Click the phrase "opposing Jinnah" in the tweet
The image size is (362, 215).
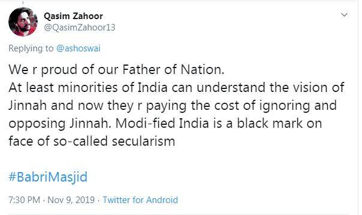pyautogui.click(x=59, y=124)
